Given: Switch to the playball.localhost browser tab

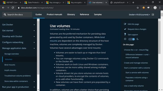Looking at the screenshot, I should [119, 3].
